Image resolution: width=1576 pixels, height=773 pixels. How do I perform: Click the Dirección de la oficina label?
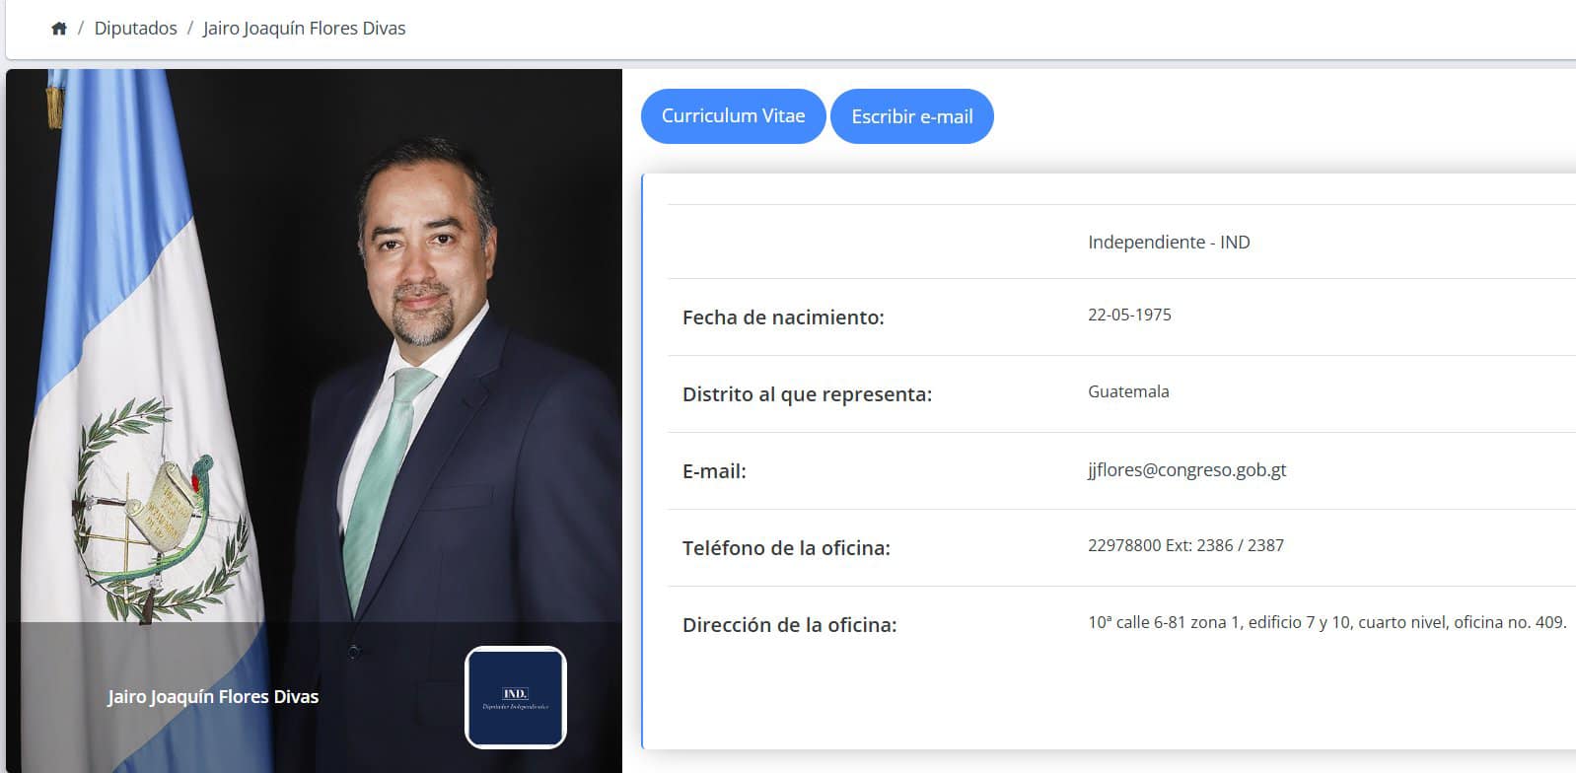click(789, 625)
